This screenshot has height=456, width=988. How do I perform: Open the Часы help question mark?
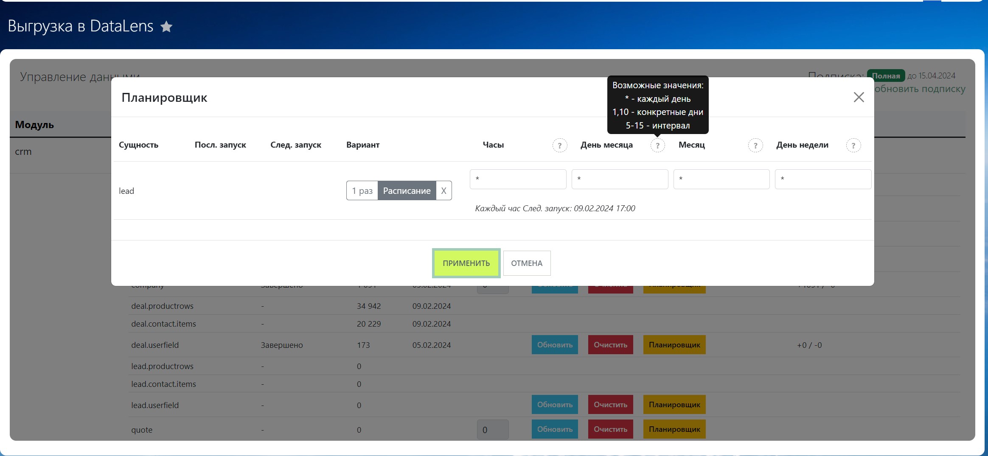point(560,145)
